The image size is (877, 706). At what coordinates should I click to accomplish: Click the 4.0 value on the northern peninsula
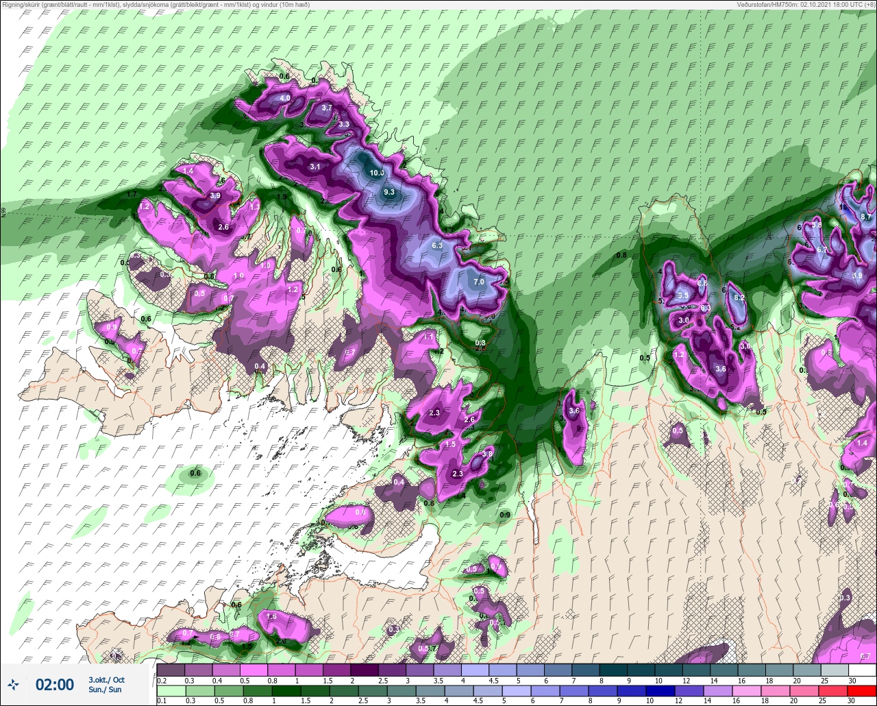tap(285, 98)
